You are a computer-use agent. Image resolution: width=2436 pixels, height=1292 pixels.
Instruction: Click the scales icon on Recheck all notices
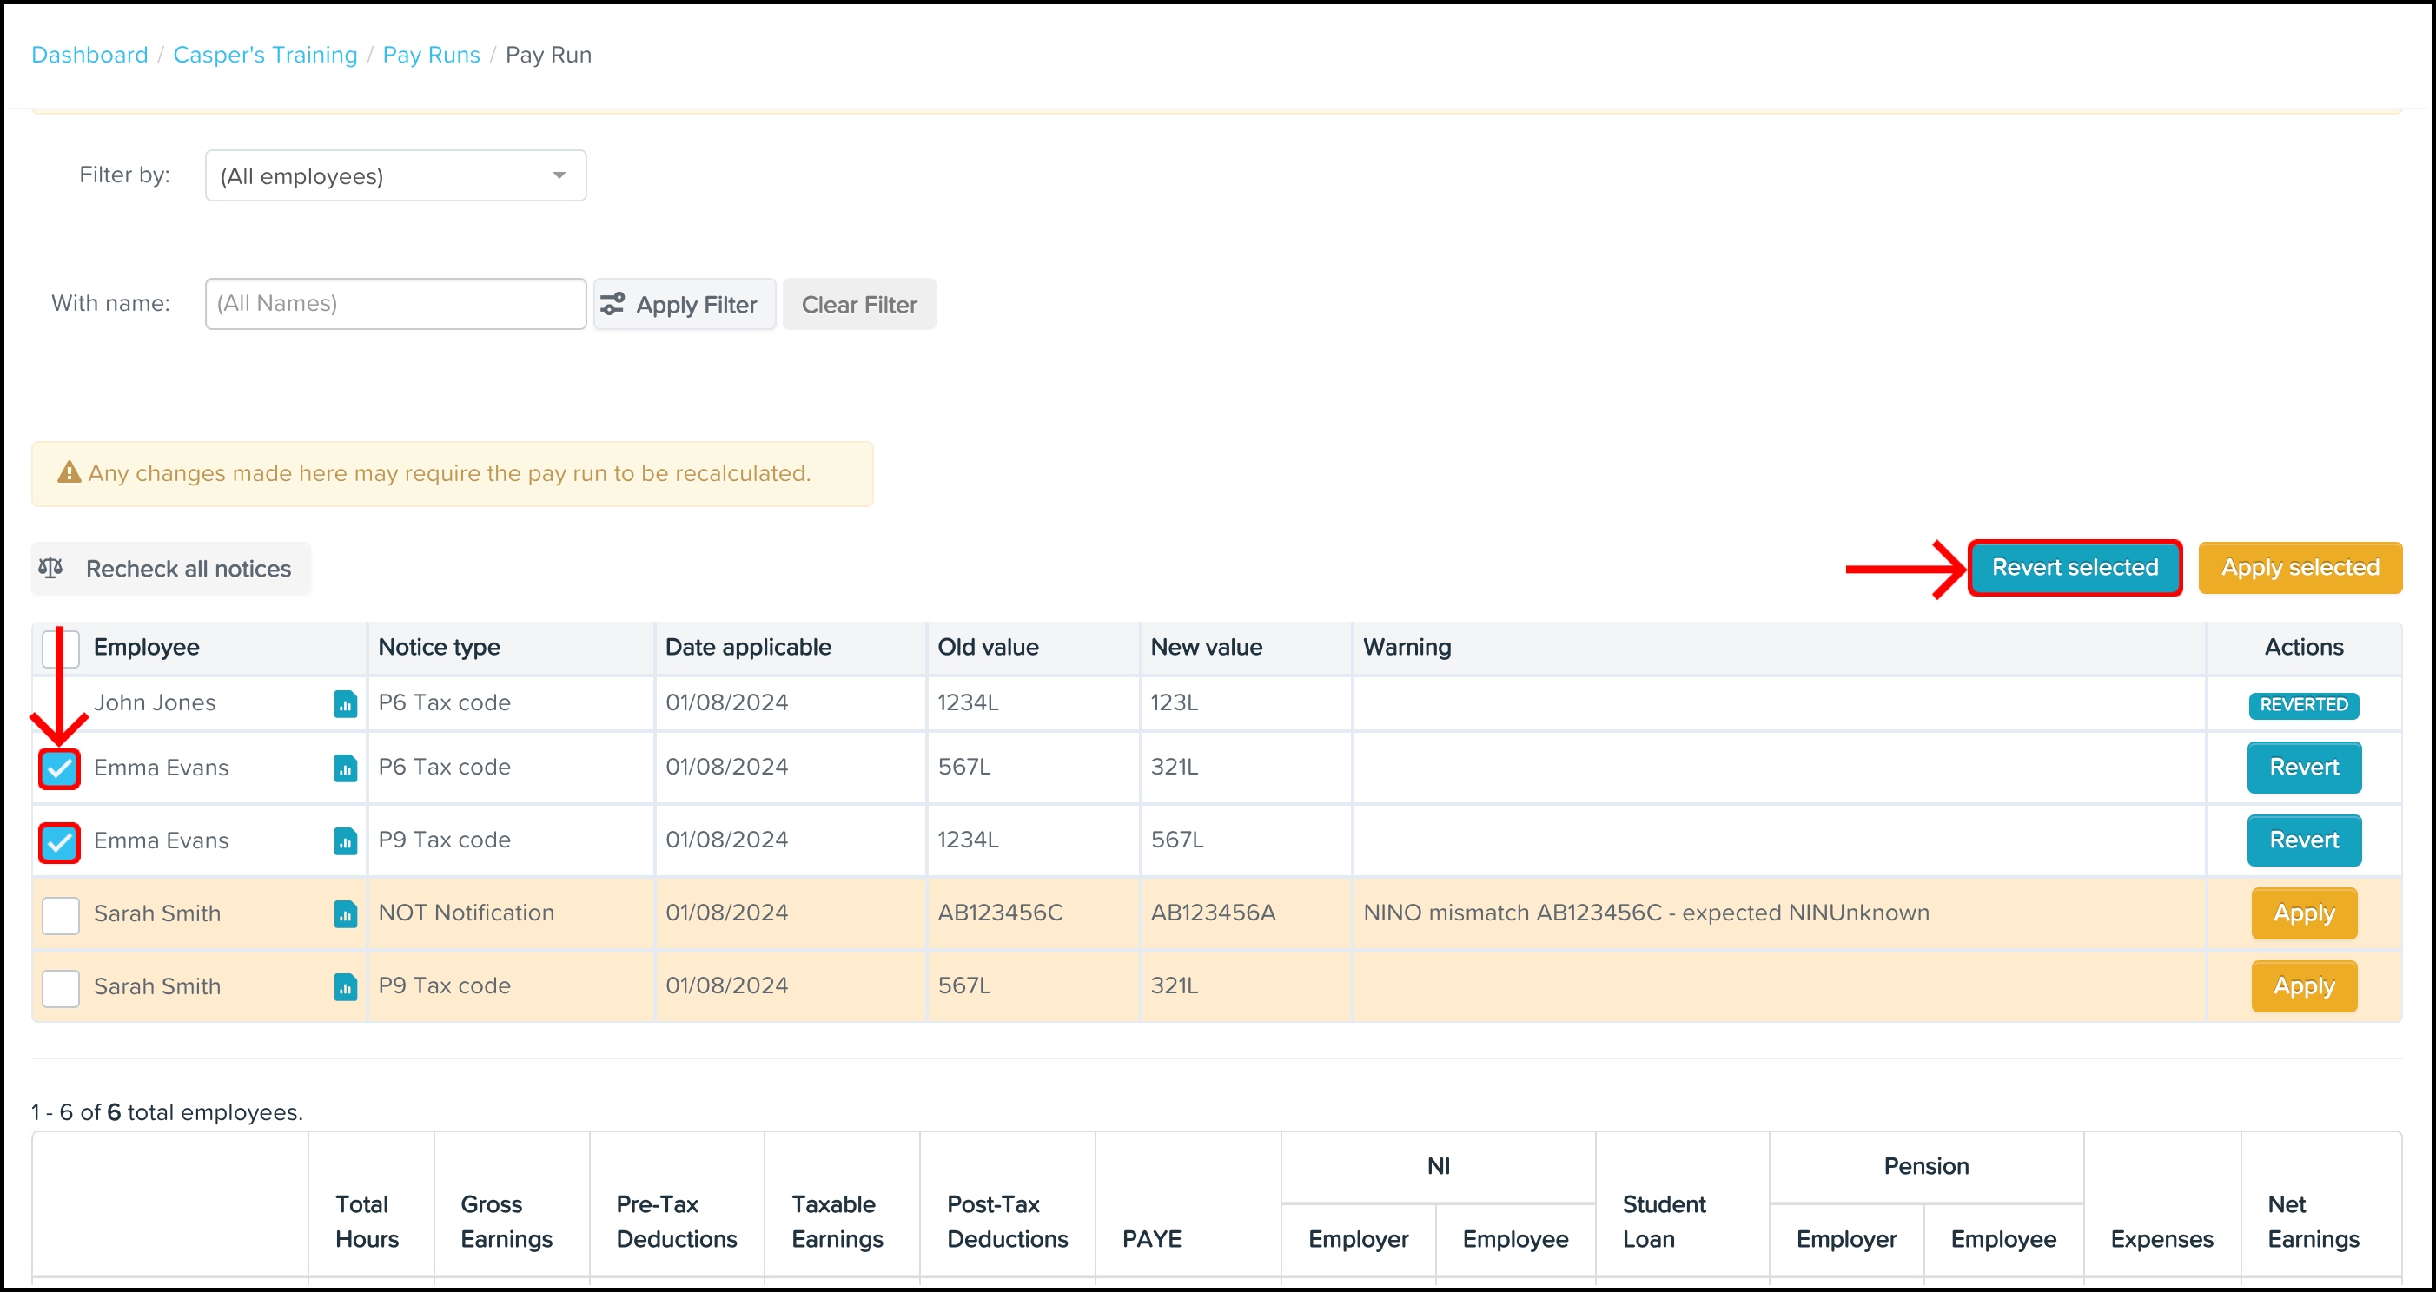tap(51, 568)
